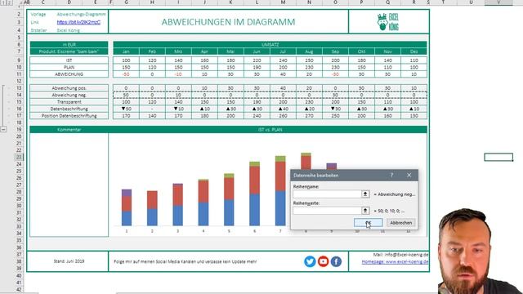Select the ABWEICHUNG label cell in row 11
523x294 pixels.
(69, 74)
